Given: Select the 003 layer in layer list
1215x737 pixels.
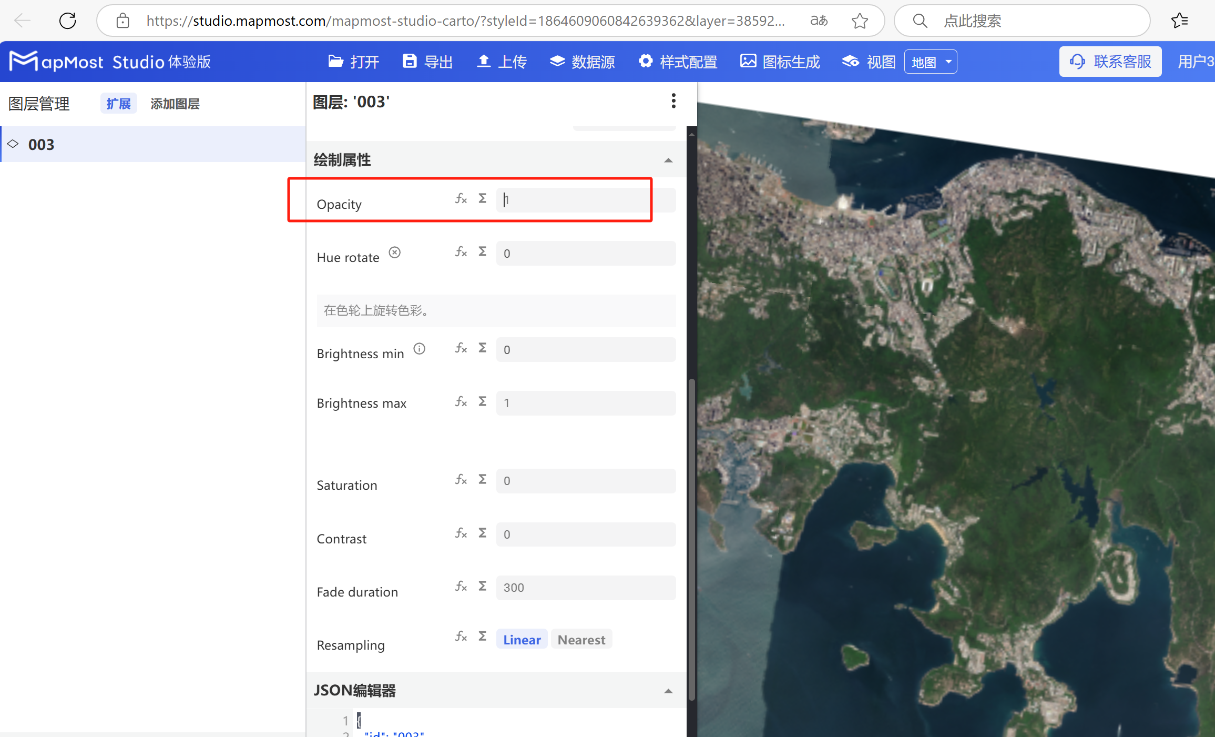Looking at the screenshot, I should [42, 145].
